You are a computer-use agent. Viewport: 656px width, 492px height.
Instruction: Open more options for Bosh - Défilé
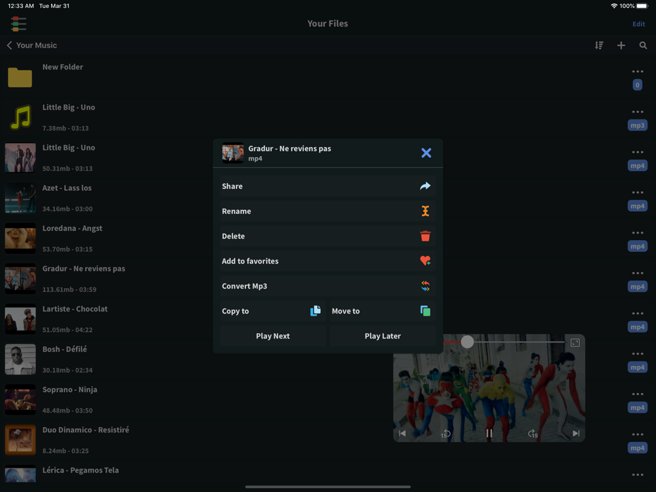point(637,354)
